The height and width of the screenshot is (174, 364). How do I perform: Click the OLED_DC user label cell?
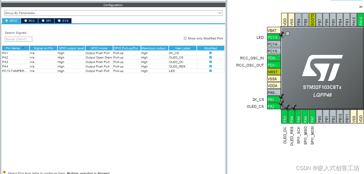click(x=183, y=62)
